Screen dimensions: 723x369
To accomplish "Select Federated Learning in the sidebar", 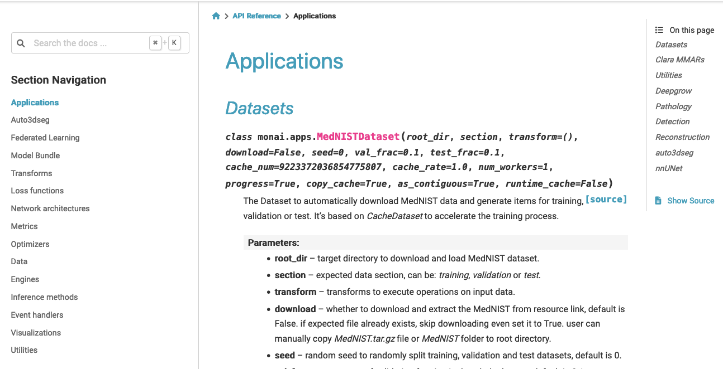I will [45, 138].
